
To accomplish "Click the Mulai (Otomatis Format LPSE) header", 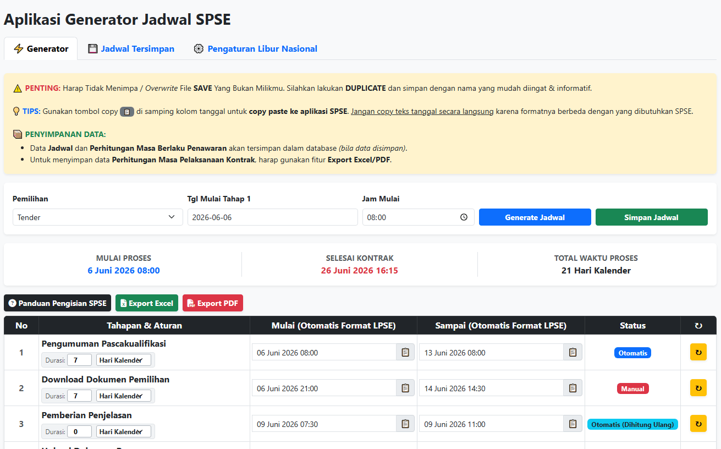I will (334, 325).
